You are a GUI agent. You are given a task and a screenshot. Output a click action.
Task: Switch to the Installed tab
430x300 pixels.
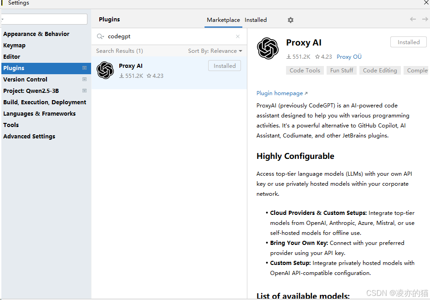coord(256,20)
